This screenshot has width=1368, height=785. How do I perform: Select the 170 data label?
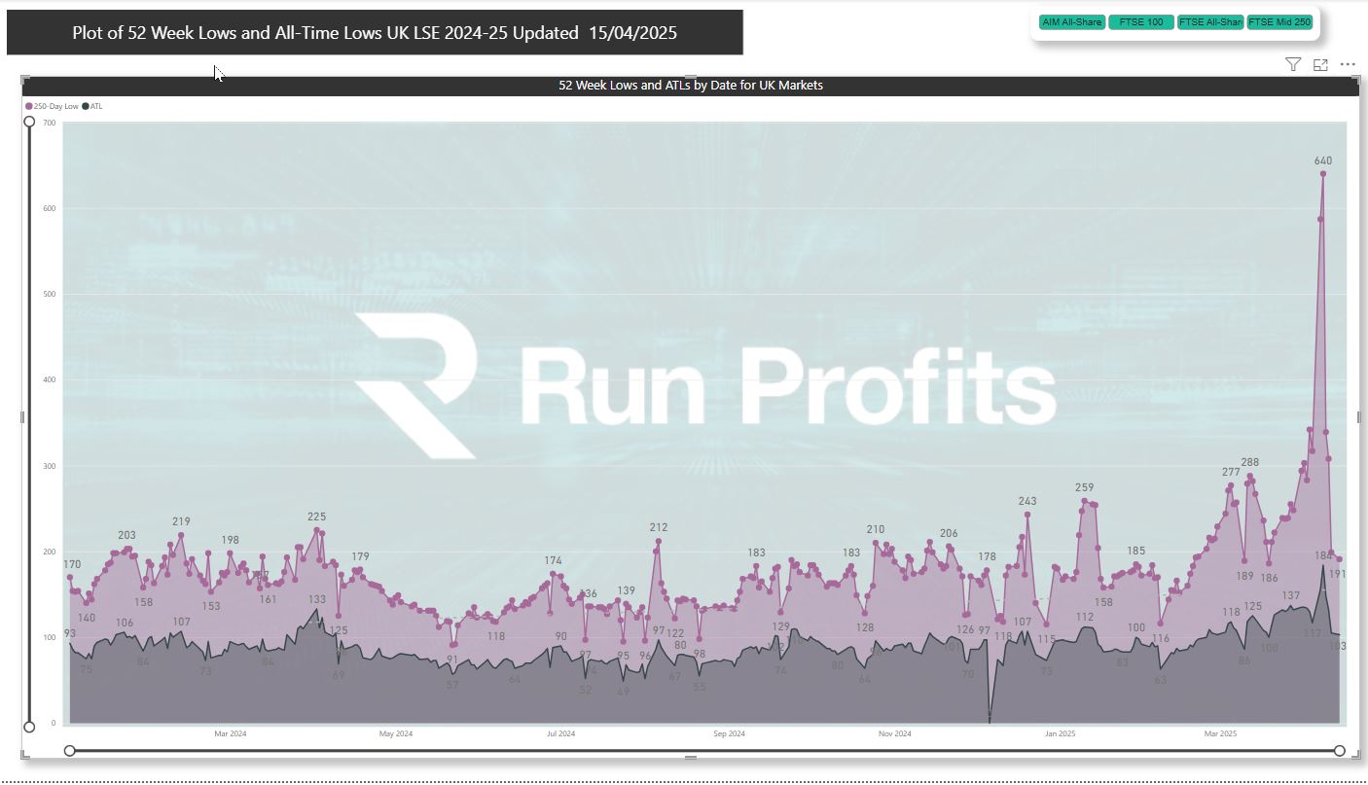tap(73, 565)
